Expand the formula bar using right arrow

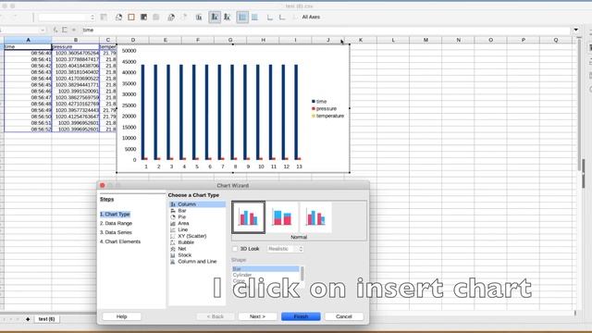coord(575,30)
